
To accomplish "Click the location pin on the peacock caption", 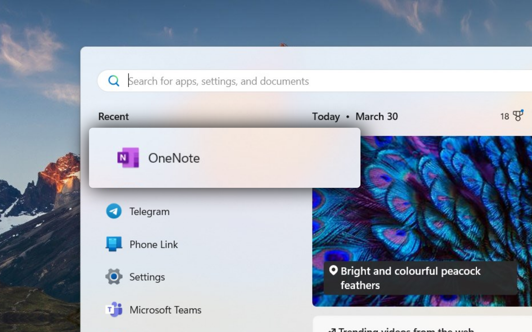I will 333,270.
